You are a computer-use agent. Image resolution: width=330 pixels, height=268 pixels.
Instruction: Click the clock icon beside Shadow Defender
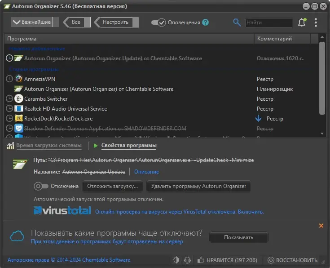coord(9,128)
